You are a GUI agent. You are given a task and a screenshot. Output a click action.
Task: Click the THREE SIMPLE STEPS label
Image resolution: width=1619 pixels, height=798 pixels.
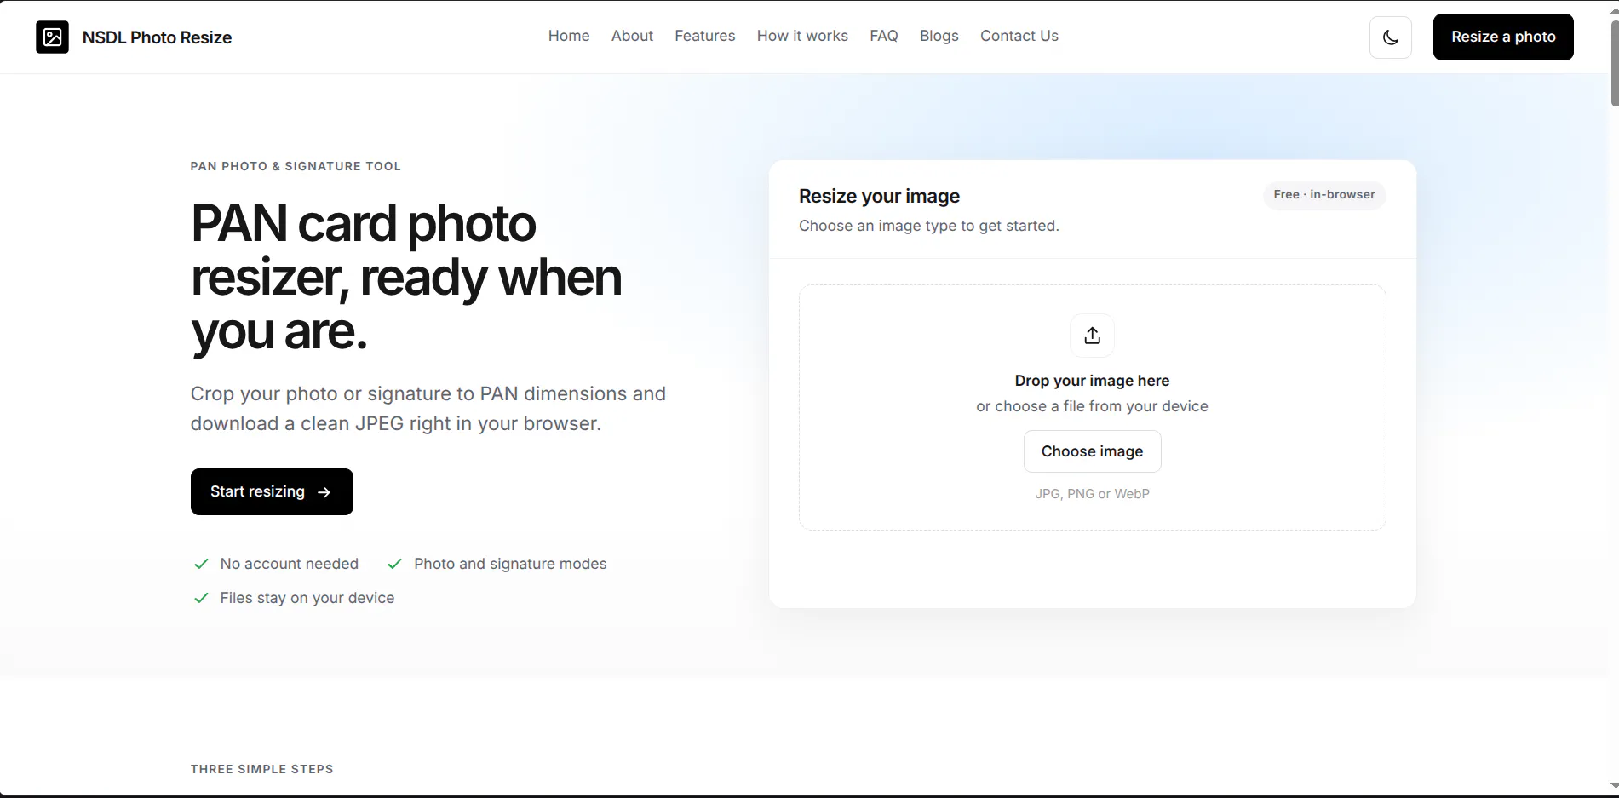click(x=262, y=769)
